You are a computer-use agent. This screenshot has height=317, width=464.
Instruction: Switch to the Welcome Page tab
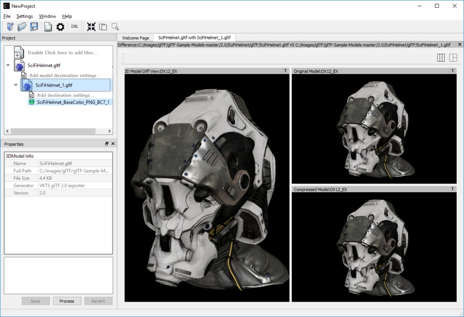tap(135, 38)
